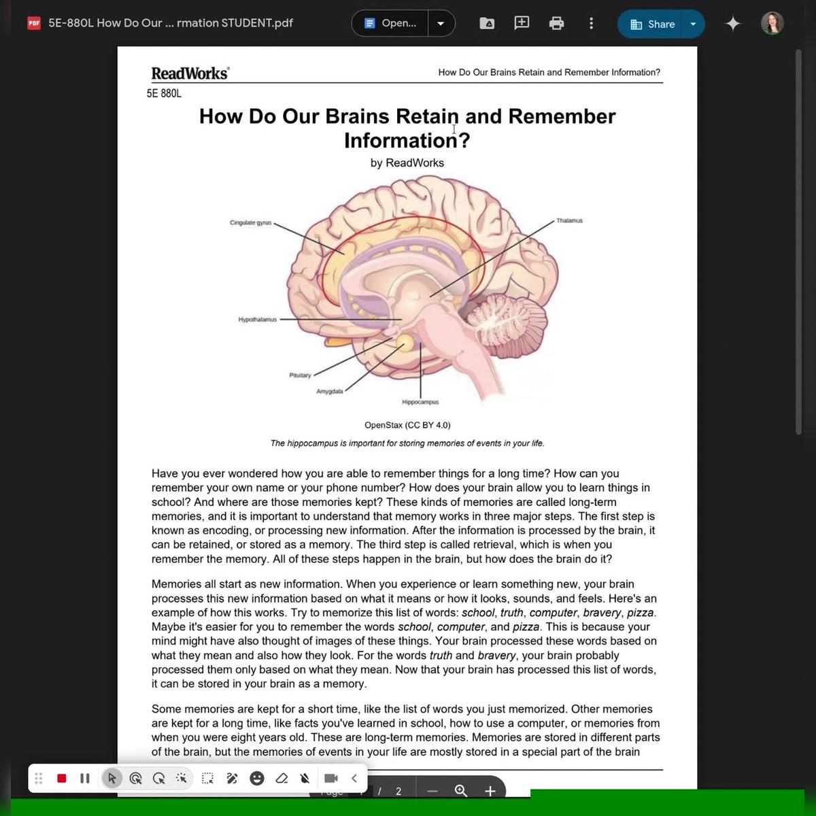Image resolution: width=816 pixels, height=816 pixels.
Task: Select the dashed rectangle focus tool
Action: (208, 779)
